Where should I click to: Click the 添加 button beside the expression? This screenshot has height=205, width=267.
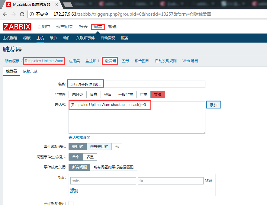pyautogui.click(x=213, y=104)
